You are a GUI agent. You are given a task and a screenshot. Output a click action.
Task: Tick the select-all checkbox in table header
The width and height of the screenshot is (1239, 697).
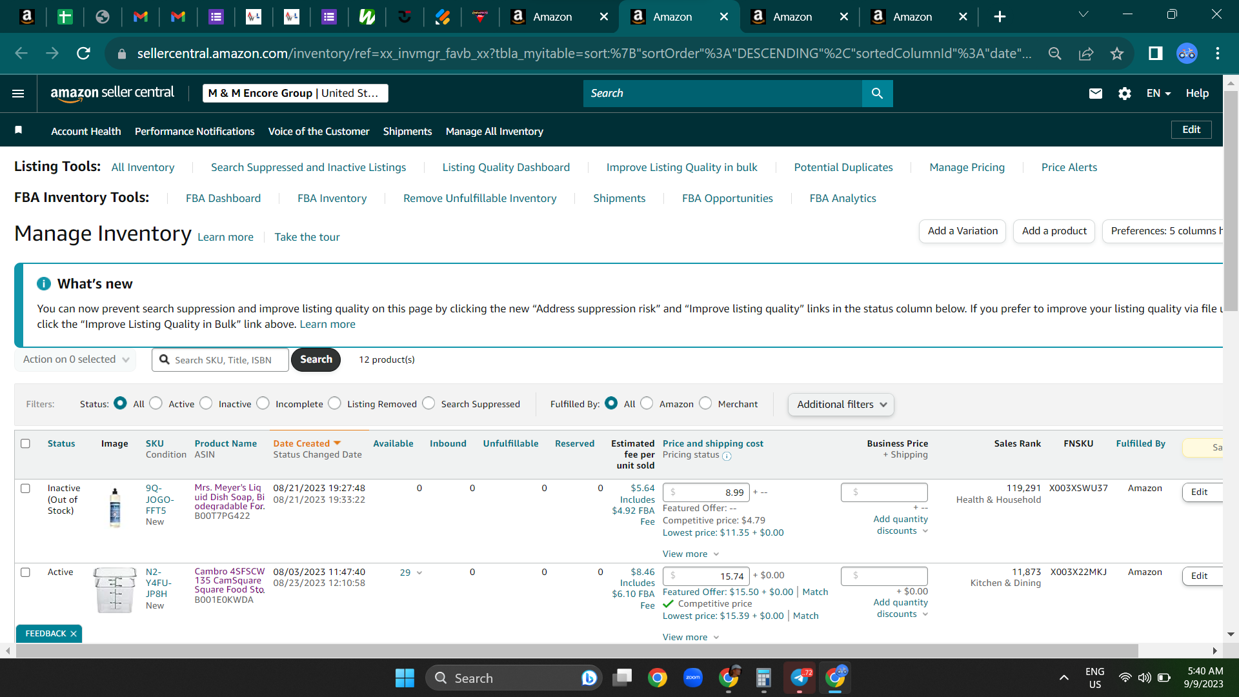pyautogui.click(x=25, y=443)
